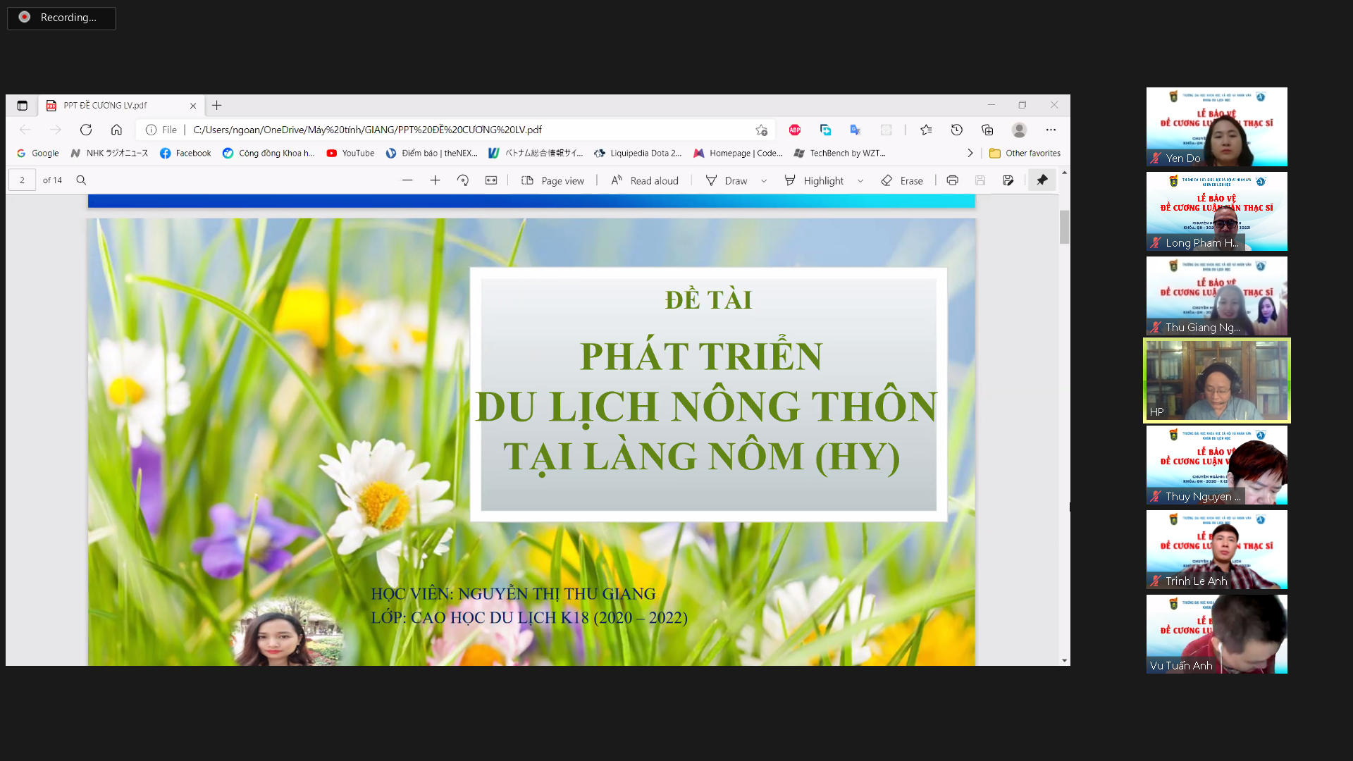Click the Save as icon
The height and width of the screenshot is (761, 1353).
[1008, 180]
